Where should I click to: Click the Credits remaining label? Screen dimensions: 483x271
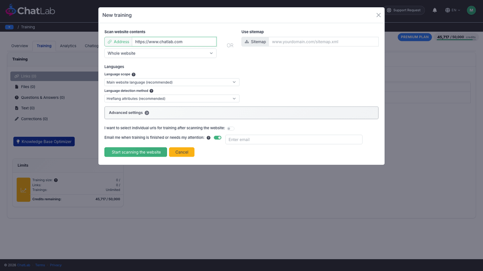[x=47, y=199]
